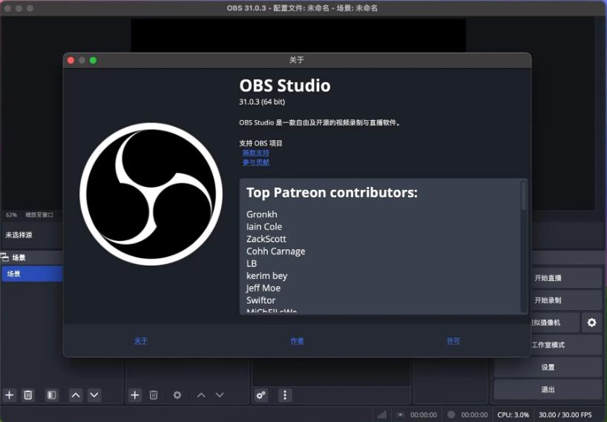Viewport: 607px width, 422px height.
Task: Click the 支持 OBS 项目 label
Action: pyautogui.click(x=260, y=143)
